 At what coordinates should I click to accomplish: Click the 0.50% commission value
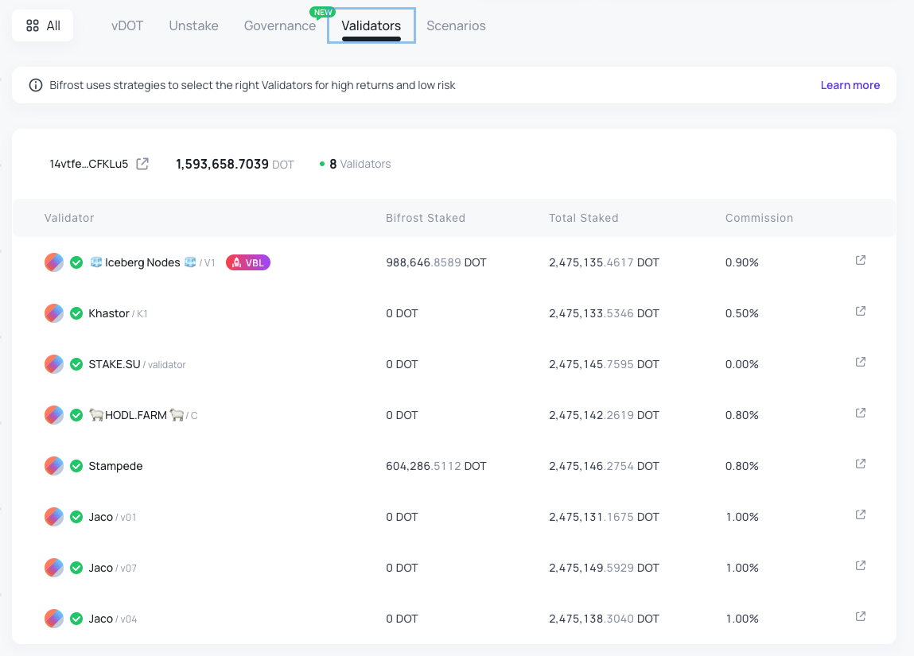click(x=742, y=313)
